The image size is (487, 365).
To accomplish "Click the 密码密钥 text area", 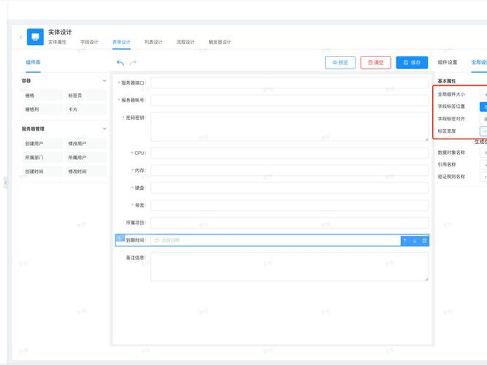I will pyautogui.click(x=290, y=127).
